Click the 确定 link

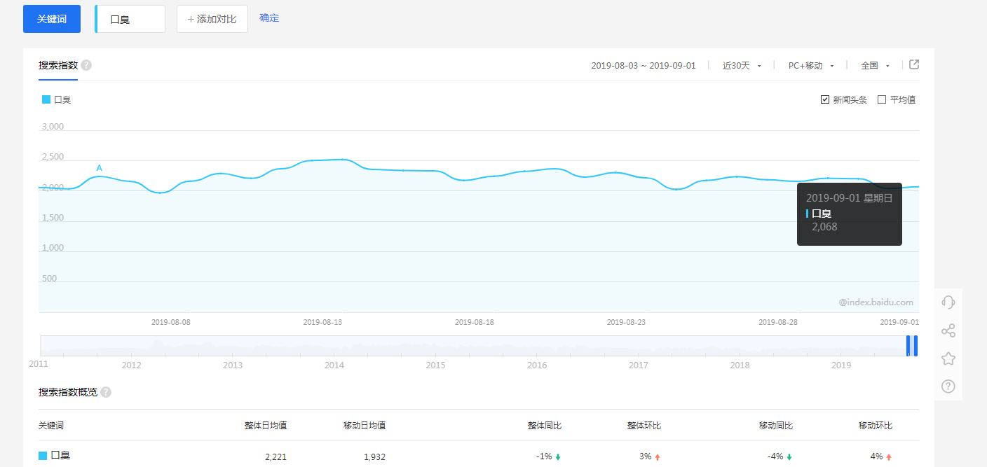[x=269, y=18]
